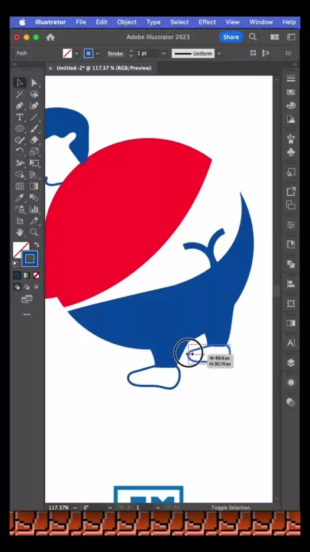Open the Apple menu

point(22,22)
